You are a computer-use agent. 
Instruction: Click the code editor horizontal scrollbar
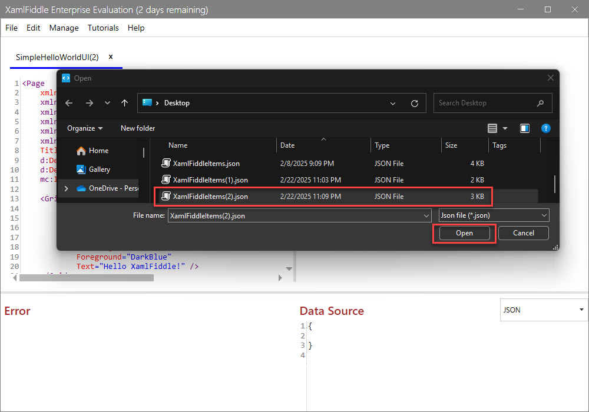click(x=87, y=278)
